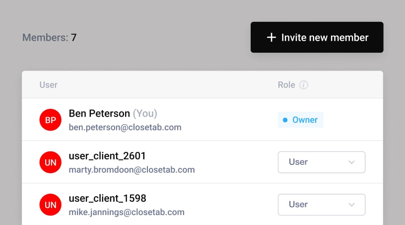Click the plus icon on Invite button
Screen dimensions: 405x225
(x=271, y=37)
